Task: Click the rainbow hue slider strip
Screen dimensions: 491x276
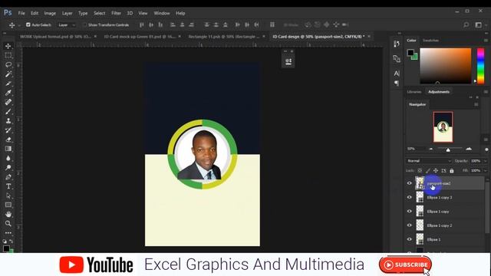Action: [480, 66]
